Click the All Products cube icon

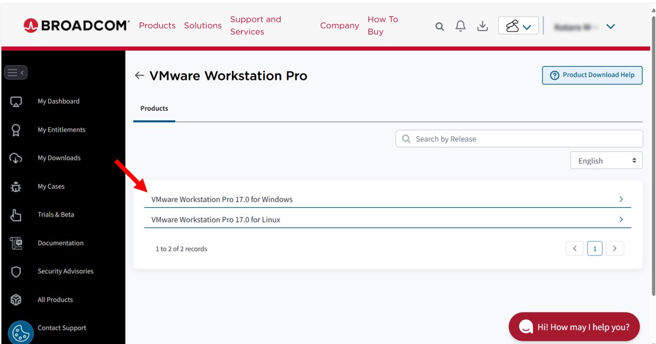coord(16,300)
